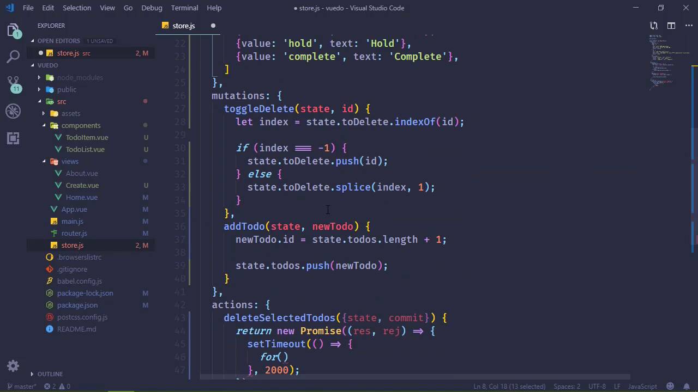Collapse the src folder
Screen dimensions: 698x392
(39, 101)
